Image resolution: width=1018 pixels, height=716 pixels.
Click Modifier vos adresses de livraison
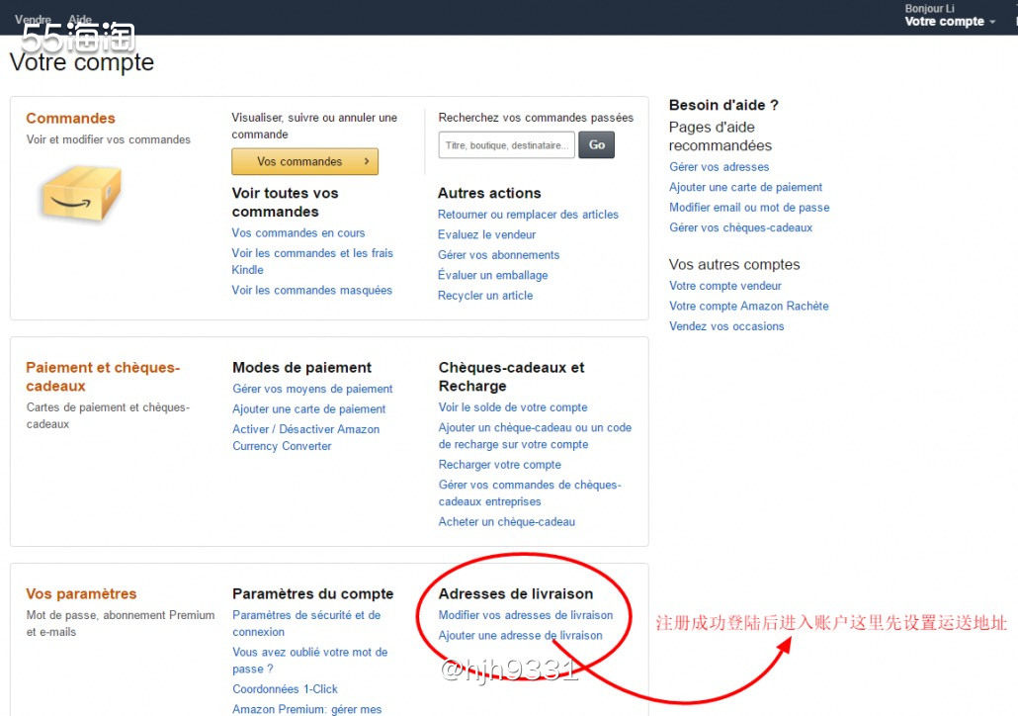(x=525, y=615)
